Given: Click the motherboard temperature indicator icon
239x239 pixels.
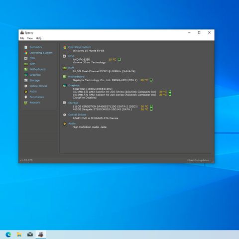Looking at the screenshot, I should coord(151,80).
